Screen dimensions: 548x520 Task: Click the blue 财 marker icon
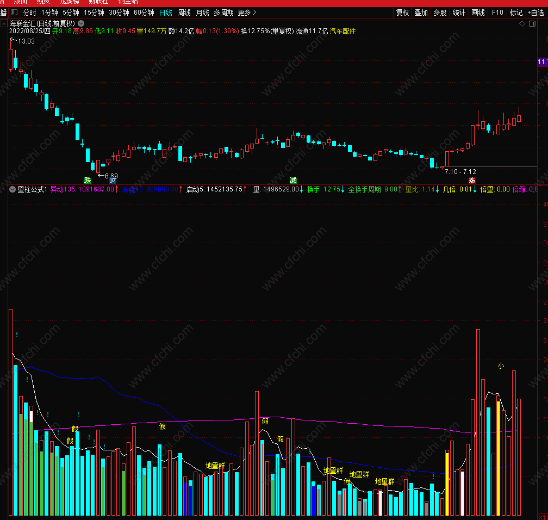113,181
